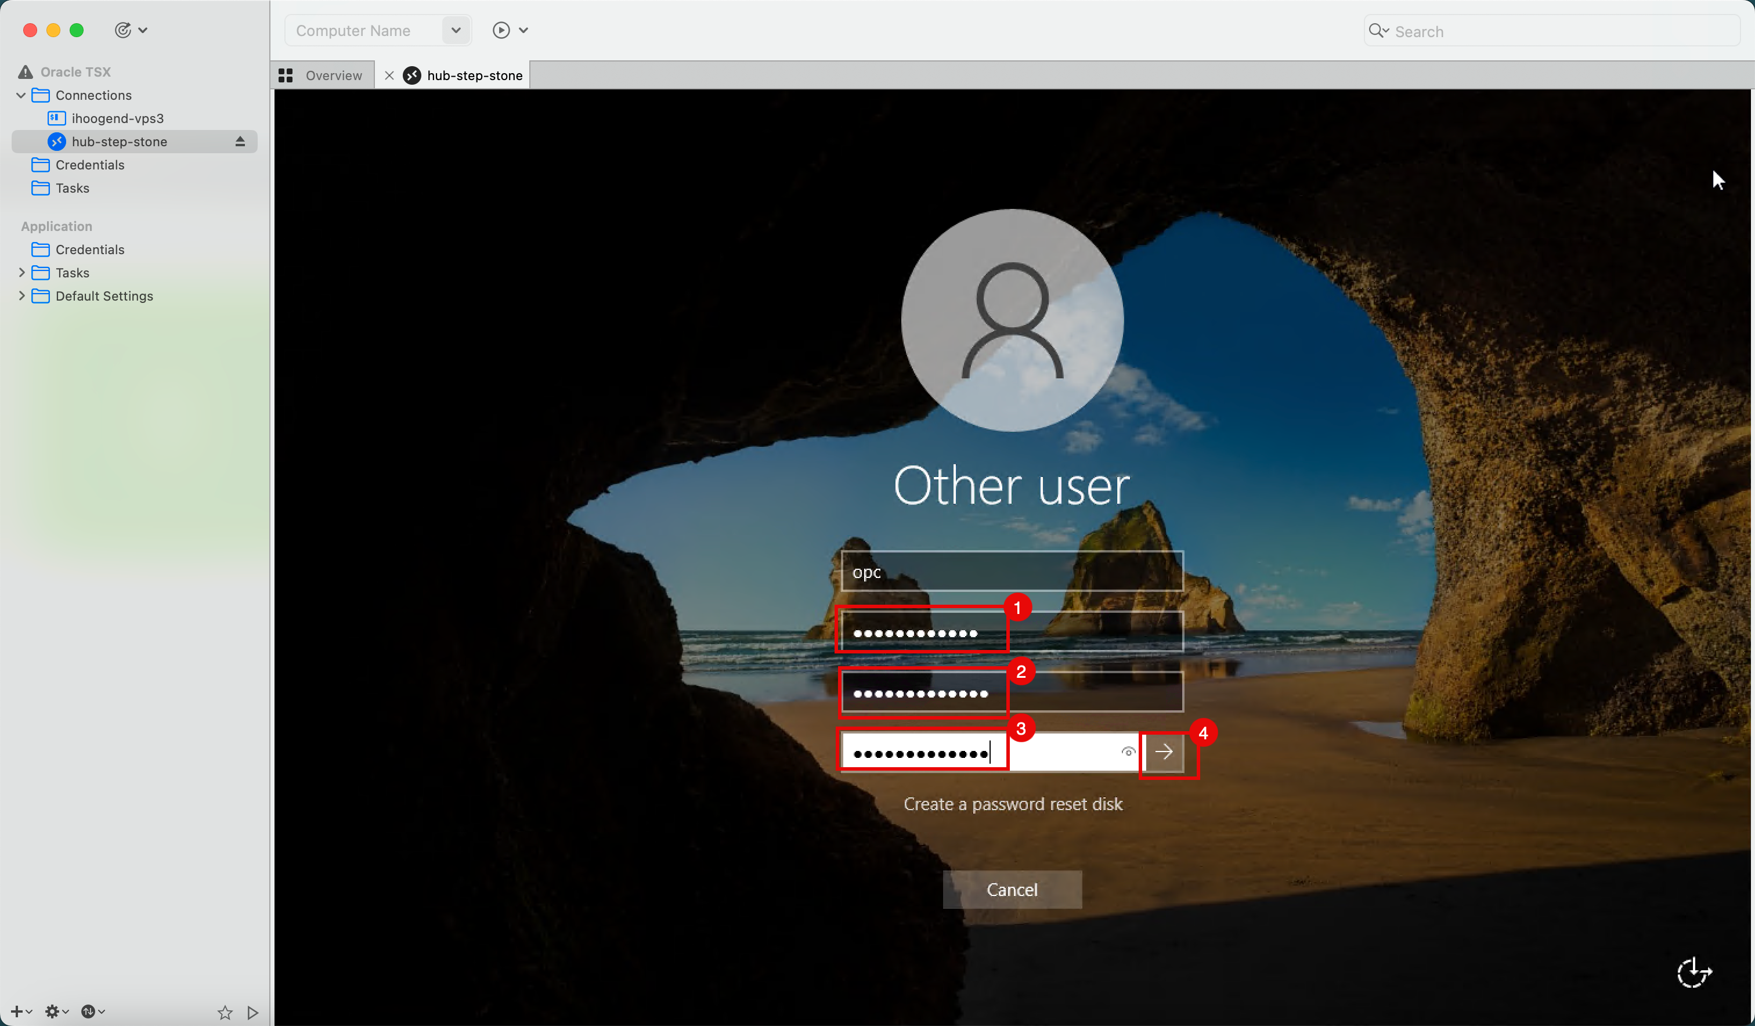Expand the Default Settings folder
Screen dimensions: 1755x1026
(x=21, y=295)
